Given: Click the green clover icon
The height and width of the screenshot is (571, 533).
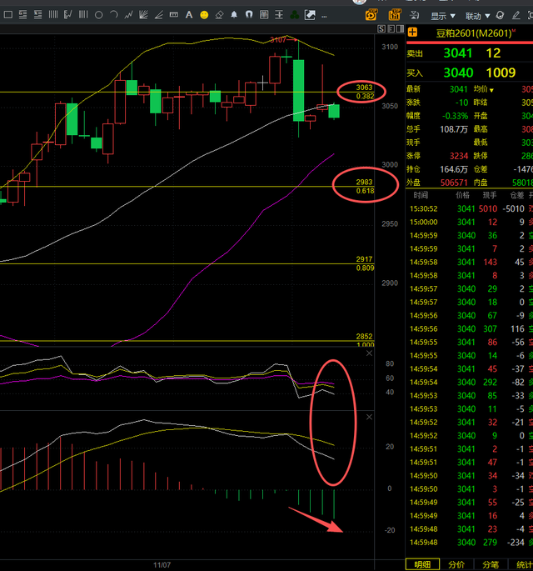Looking at the screenshot, I should coord(294,15).
